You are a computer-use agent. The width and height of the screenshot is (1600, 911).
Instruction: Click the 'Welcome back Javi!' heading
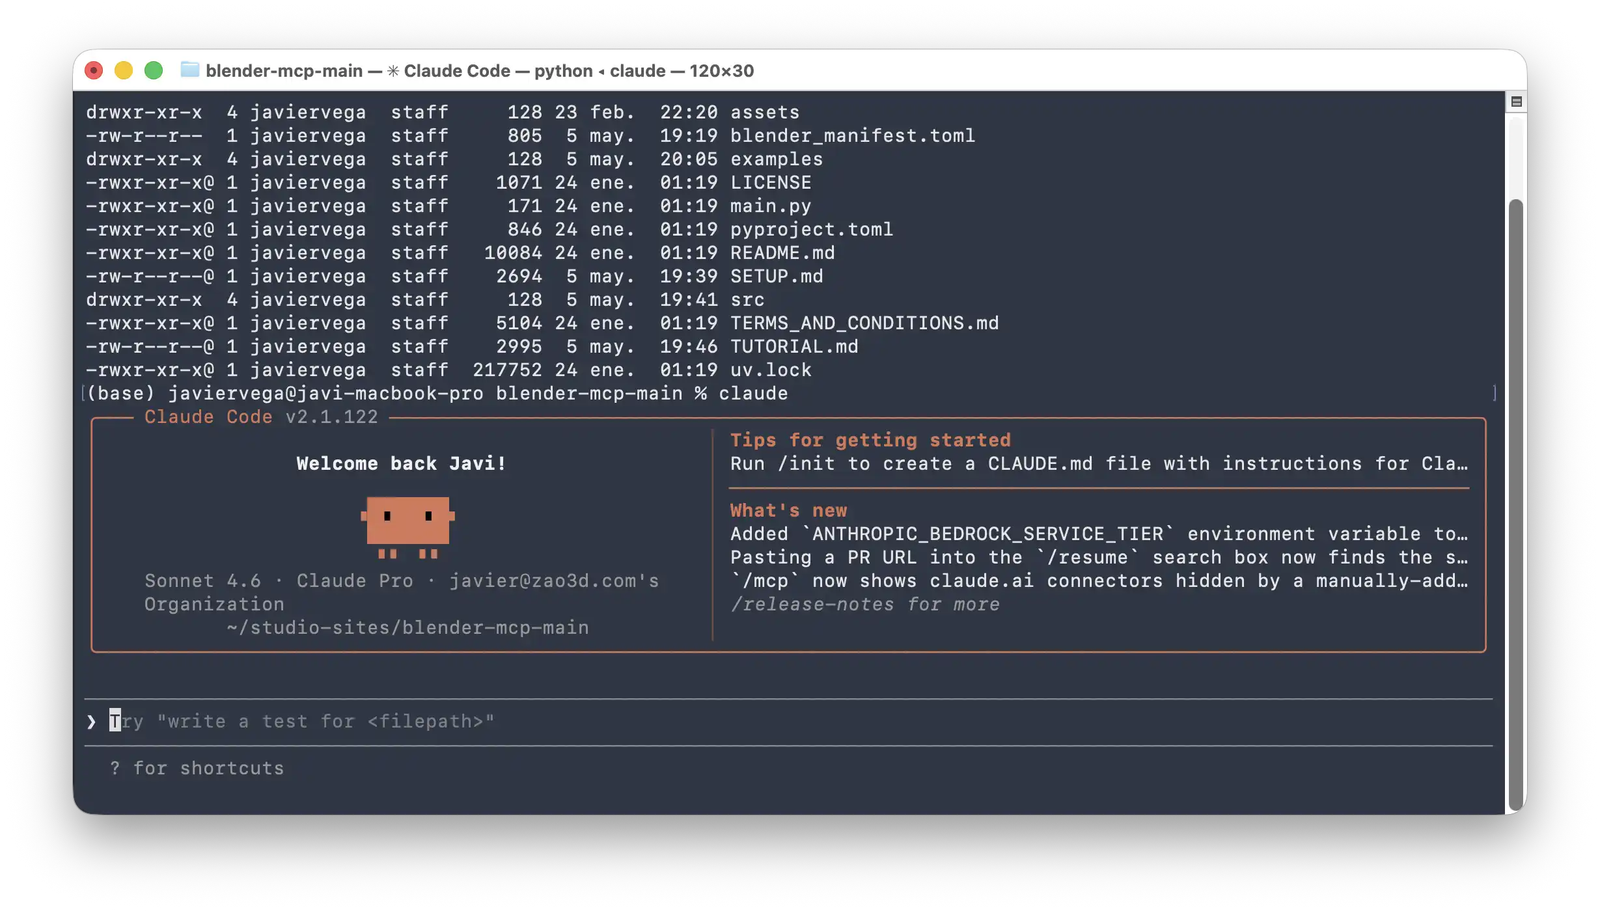pos(401,463)
